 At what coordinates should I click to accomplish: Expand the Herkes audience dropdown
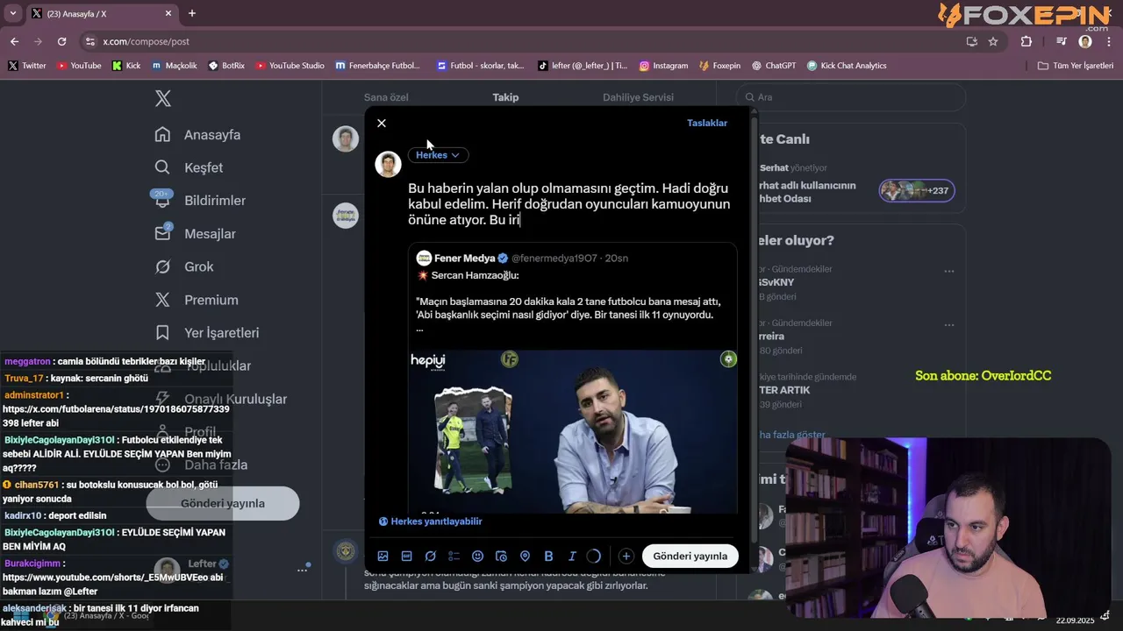[438, 155]
